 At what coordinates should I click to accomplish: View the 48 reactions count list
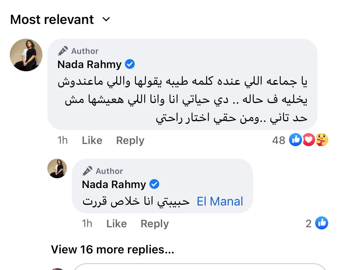pos(278,140)
